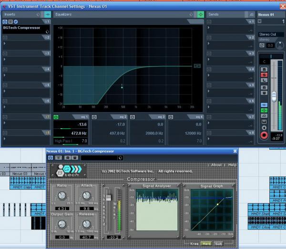
Task: Open the Stereo Out output routing dropdown
Action: (270, 34)
